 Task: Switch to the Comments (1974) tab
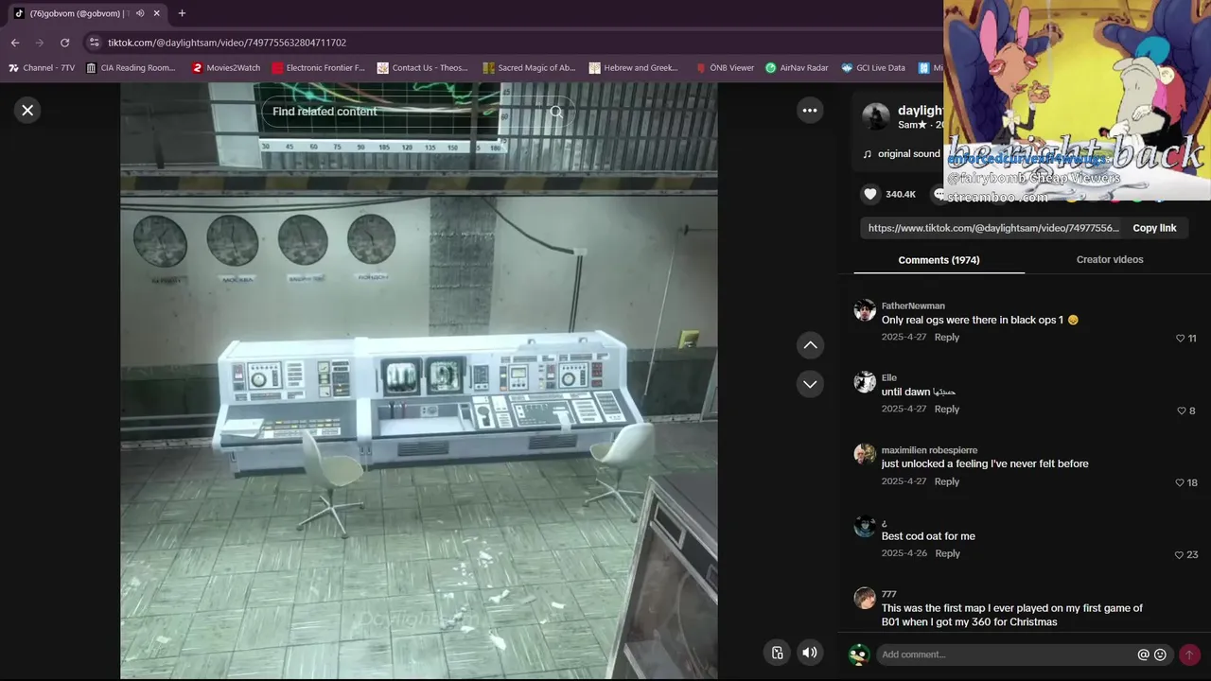(939, 260)
